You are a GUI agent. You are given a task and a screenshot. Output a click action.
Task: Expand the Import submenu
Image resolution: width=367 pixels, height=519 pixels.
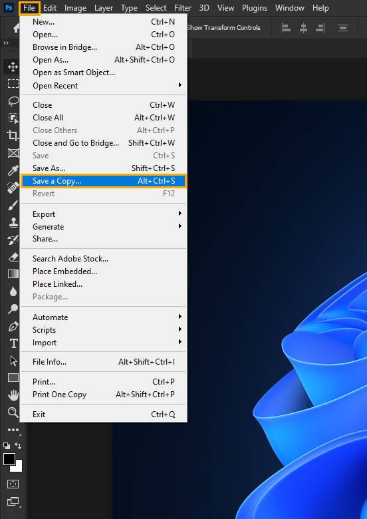[x=104, y=343]
